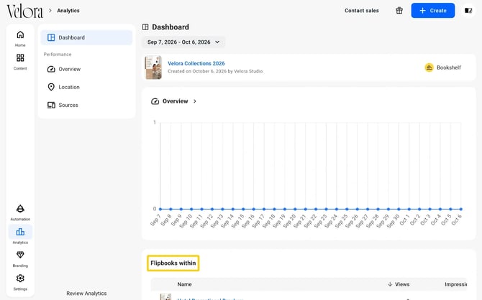Open Overview in Performance menu

click(70, 69)
